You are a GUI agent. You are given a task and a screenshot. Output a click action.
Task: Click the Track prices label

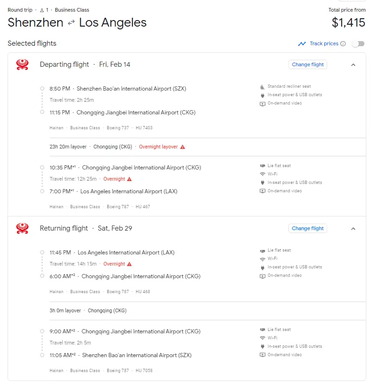(x=324, y=44)
